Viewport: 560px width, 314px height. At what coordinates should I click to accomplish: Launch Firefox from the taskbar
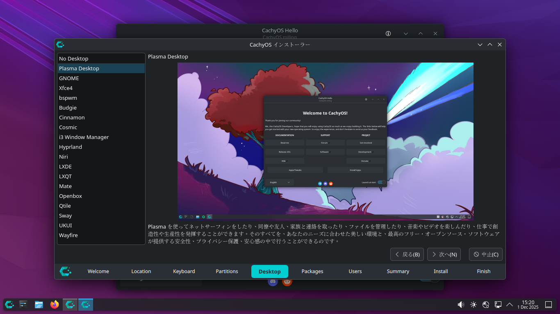pyautogui.click(x=55, y=304)
